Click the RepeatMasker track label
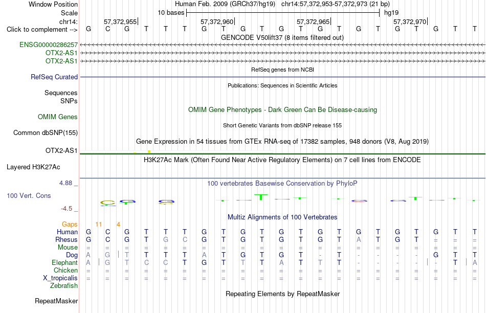486x313 pixels. click(56, 301)
